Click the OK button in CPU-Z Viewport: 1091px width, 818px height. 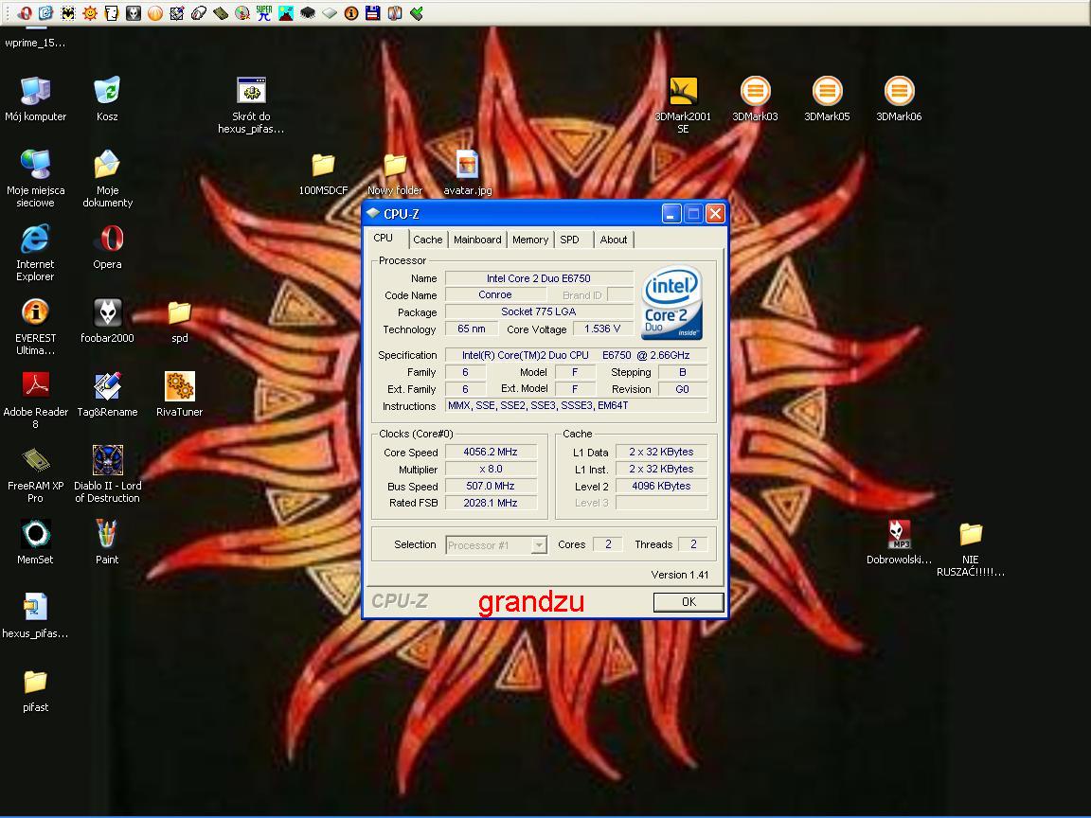click(x=689, y=602)
